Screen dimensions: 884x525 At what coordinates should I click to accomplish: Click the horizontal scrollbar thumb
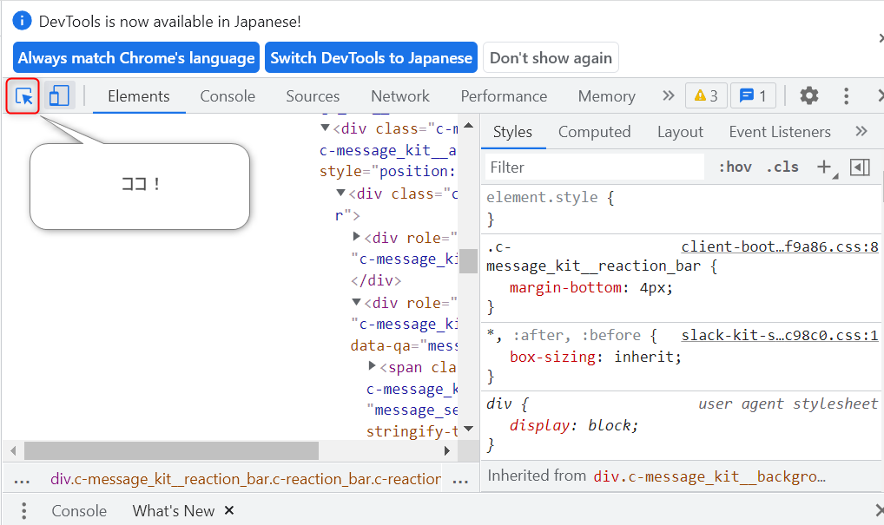coord(171,450)
